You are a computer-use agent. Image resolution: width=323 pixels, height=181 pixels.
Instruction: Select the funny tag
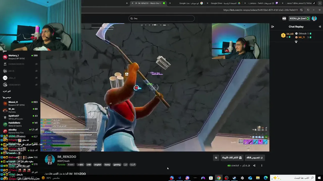(107, 165)
